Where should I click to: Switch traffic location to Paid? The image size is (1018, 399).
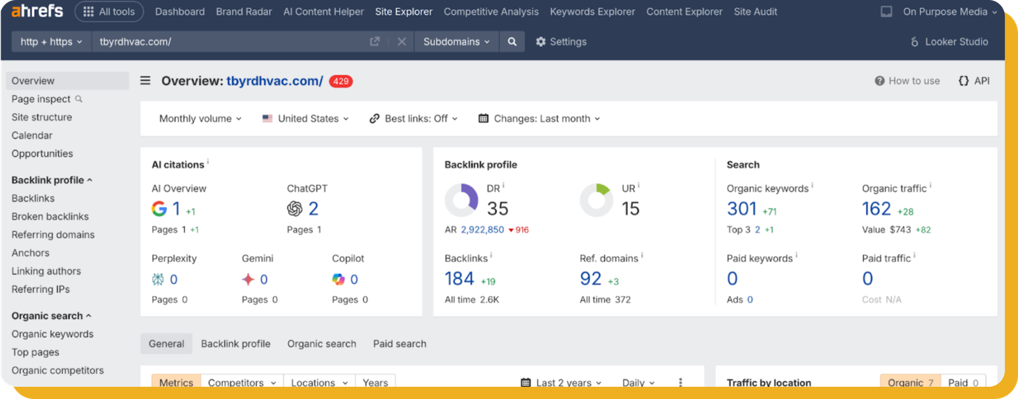click(x=963, y=382)
